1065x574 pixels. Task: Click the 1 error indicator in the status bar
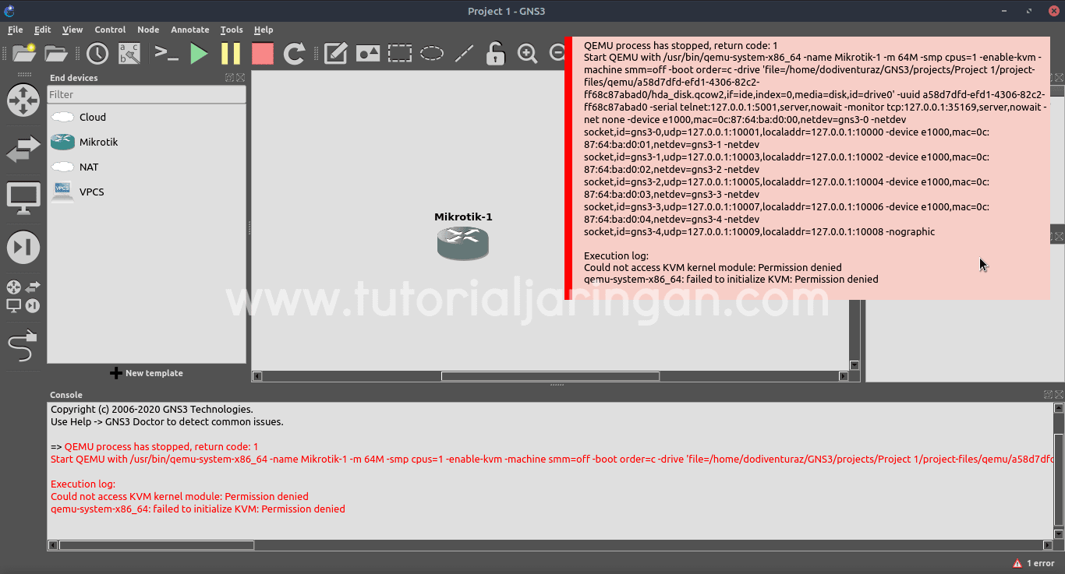click(x=1033, y=562)
